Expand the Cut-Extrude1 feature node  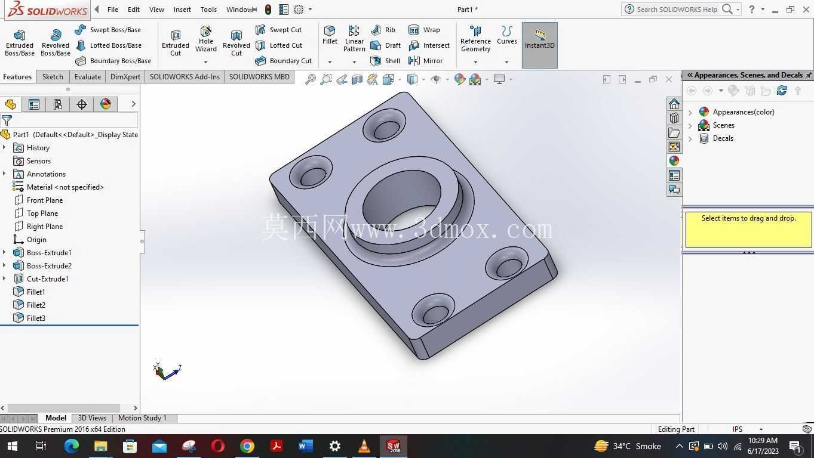[4, 279]
